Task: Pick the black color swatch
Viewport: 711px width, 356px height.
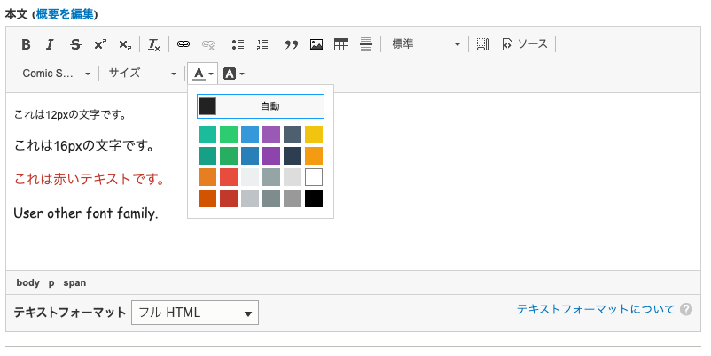Action: (314, 198)
